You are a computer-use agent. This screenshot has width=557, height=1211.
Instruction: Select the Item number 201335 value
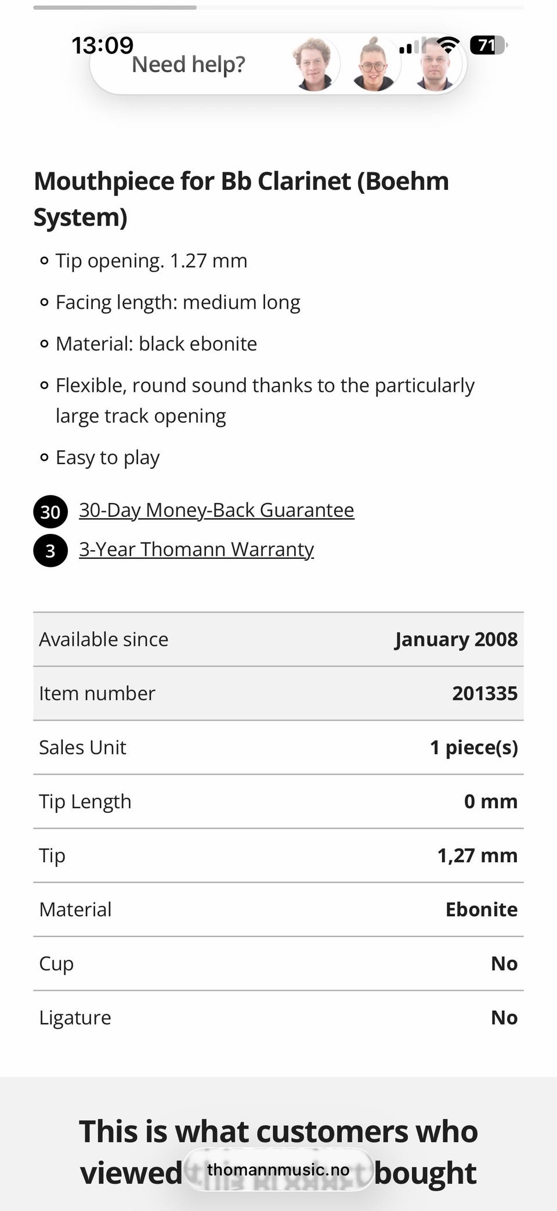484,693
